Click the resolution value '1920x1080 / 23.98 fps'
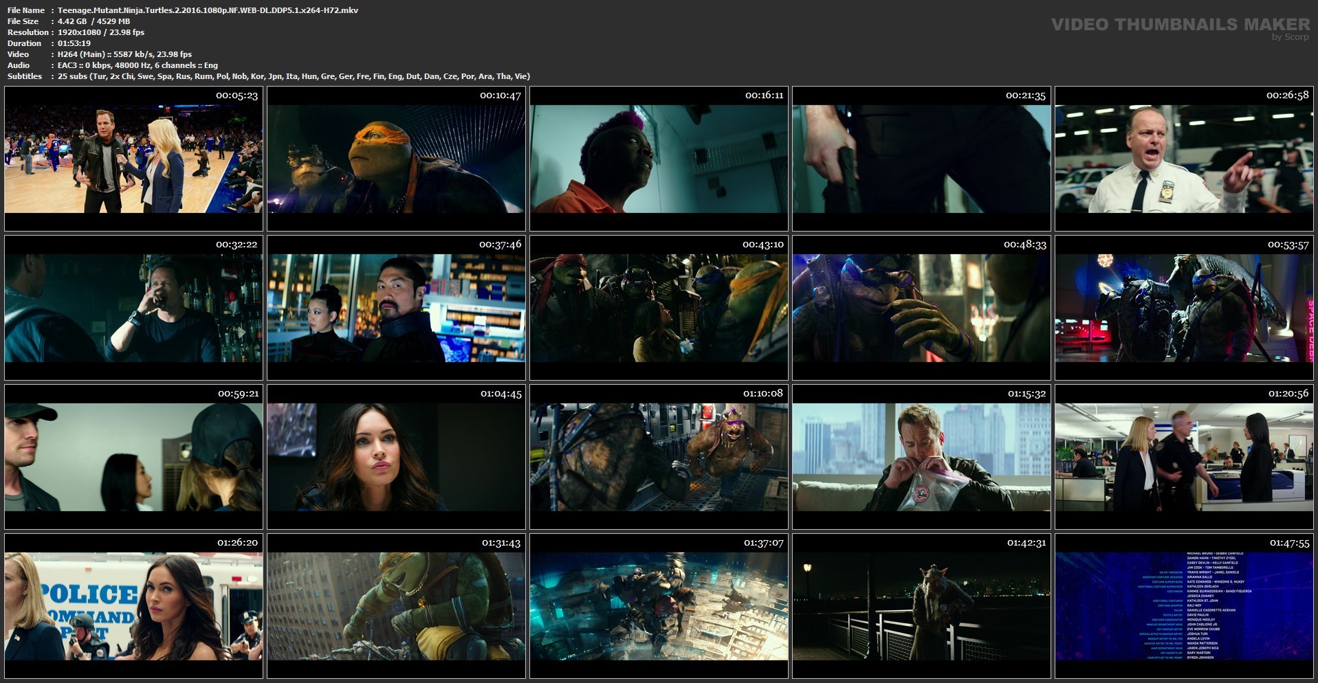This screenshot has width=1318, height=683. pos(101,32)
